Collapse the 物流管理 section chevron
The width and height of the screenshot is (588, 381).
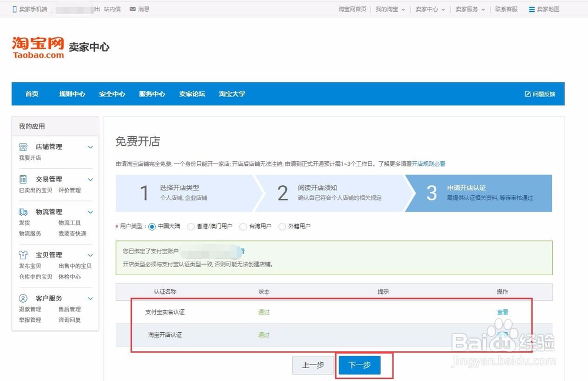(x=91, y=212)
